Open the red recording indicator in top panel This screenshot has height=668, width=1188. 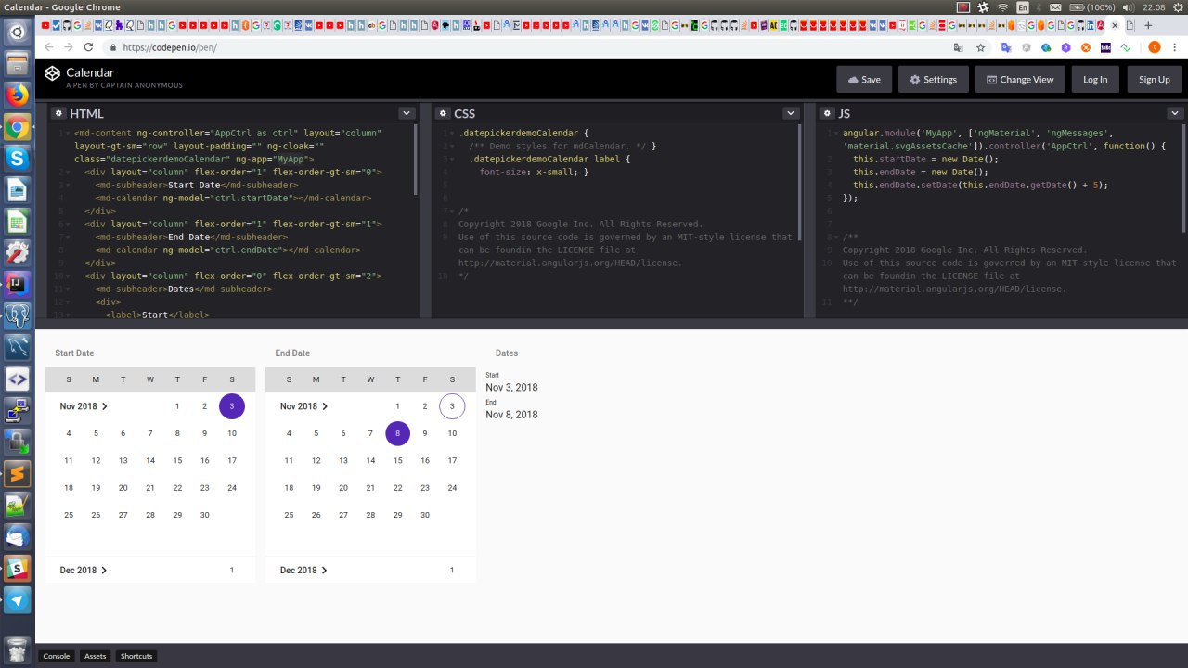coord(963,7)
